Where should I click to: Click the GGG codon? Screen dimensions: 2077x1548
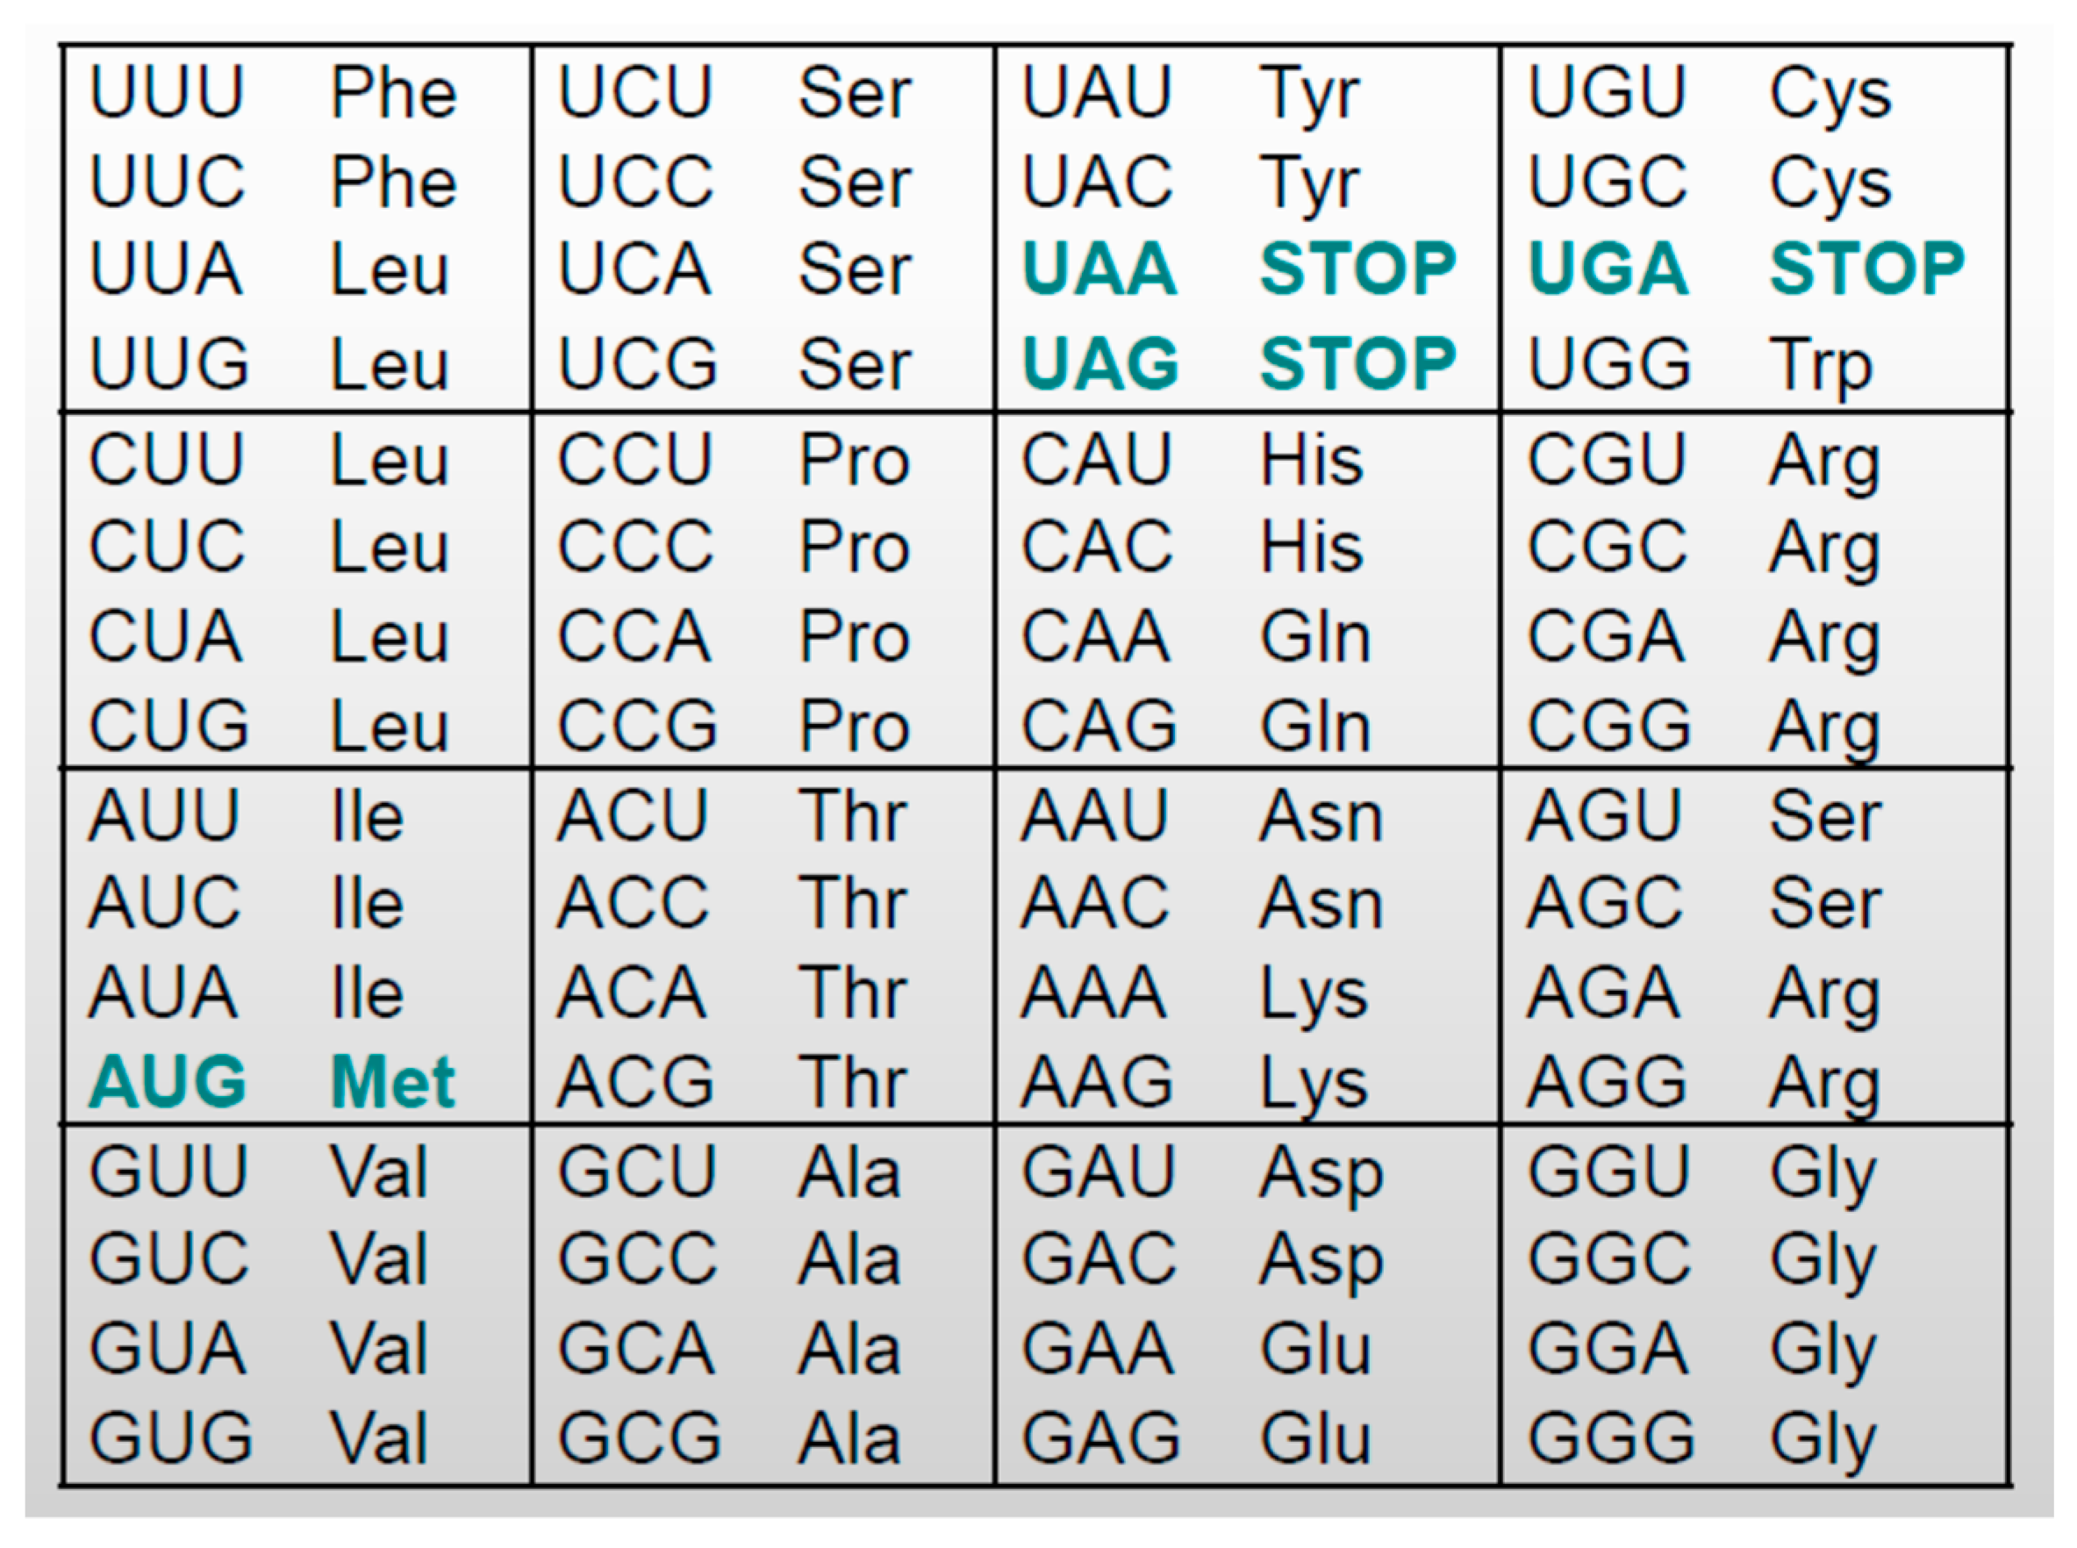1611,1437
